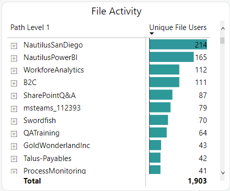Select the GoldWonderlandInc path name
230x191 pixels.
point(57,145)
